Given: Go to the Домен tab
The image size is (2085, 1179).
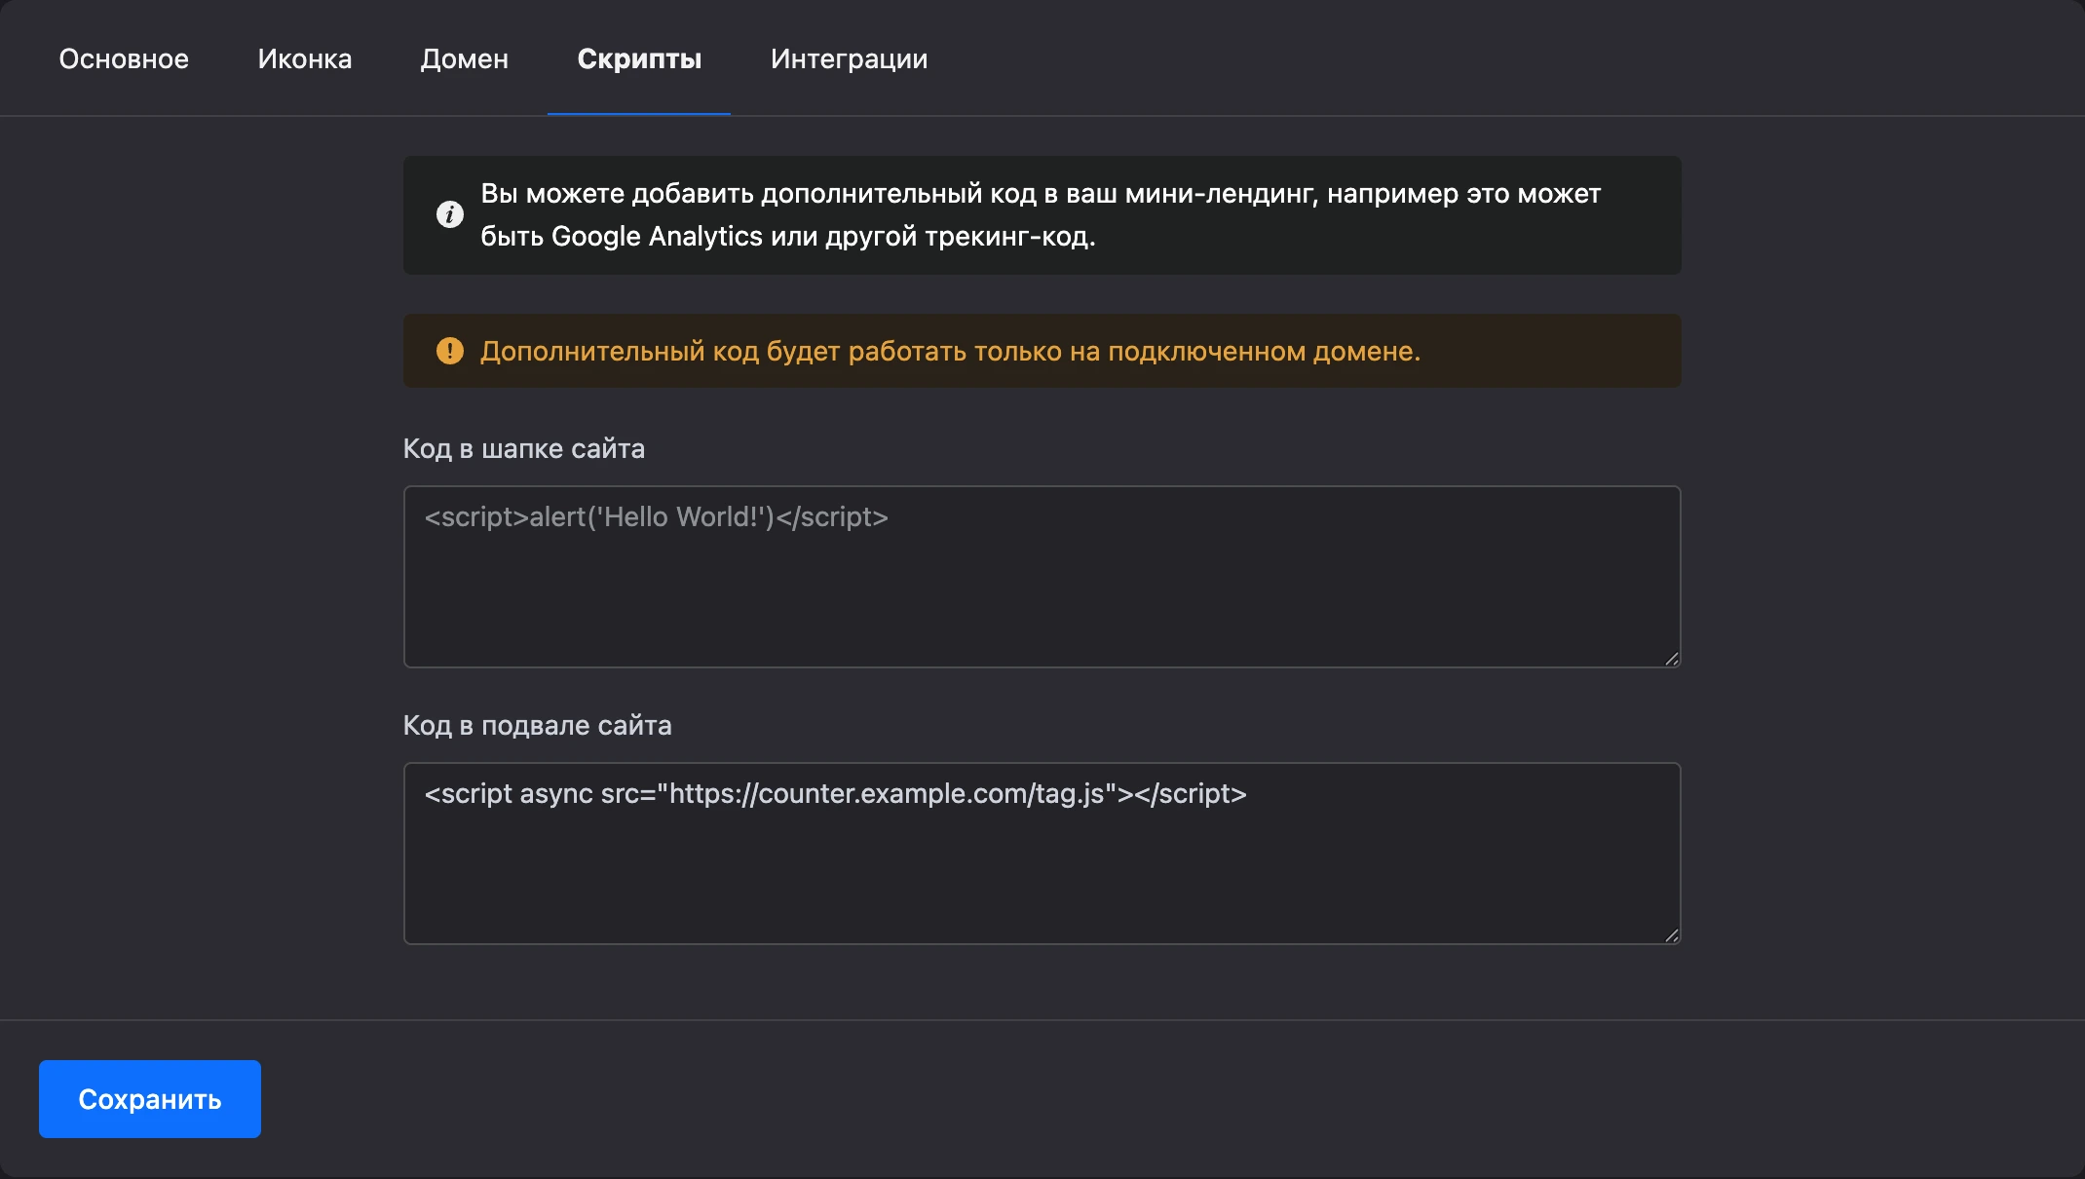Looking at the screenshot, I should point(465,58).
